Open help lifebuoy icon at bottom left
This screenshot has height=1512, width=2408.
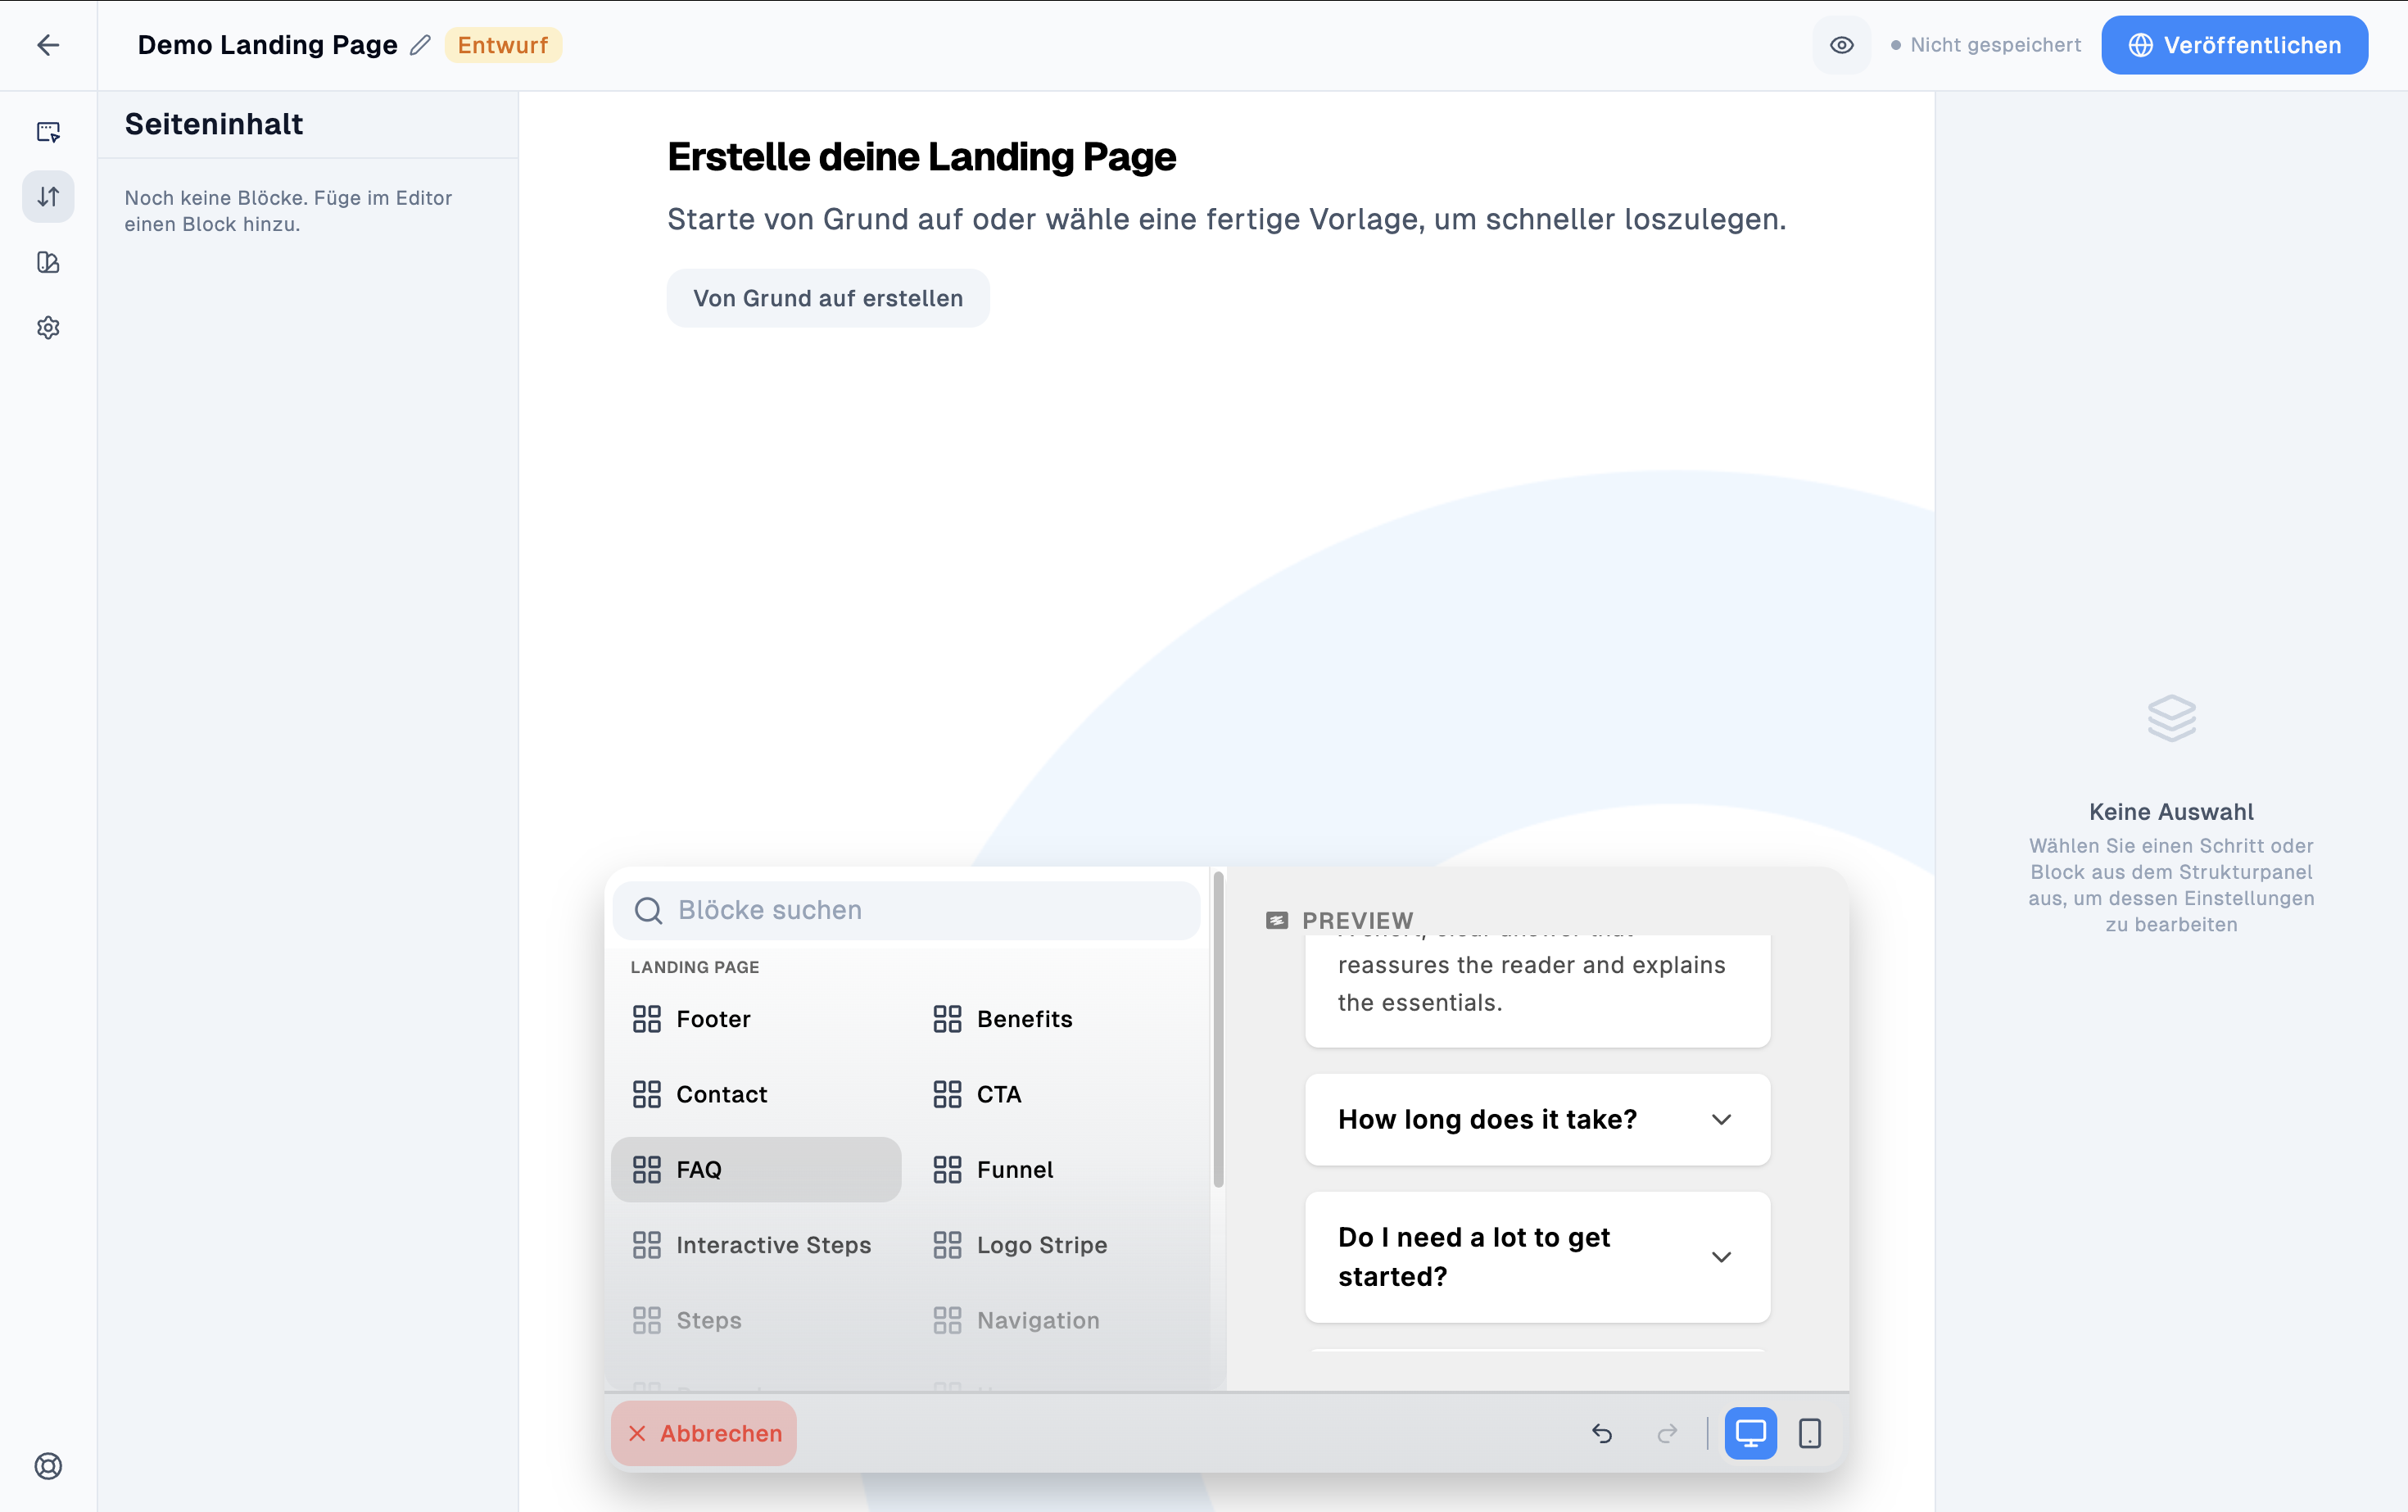48,1466
